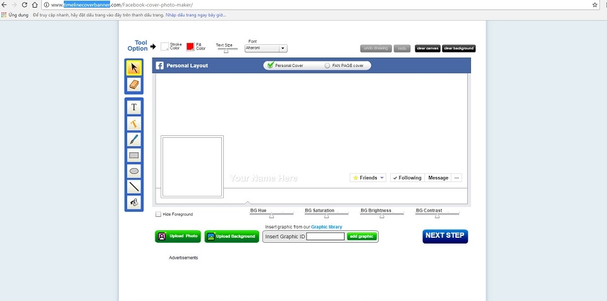This screenshot has height=301, width=607.
Task: Click the Upload Photo button
Action: tap(178, 236)
